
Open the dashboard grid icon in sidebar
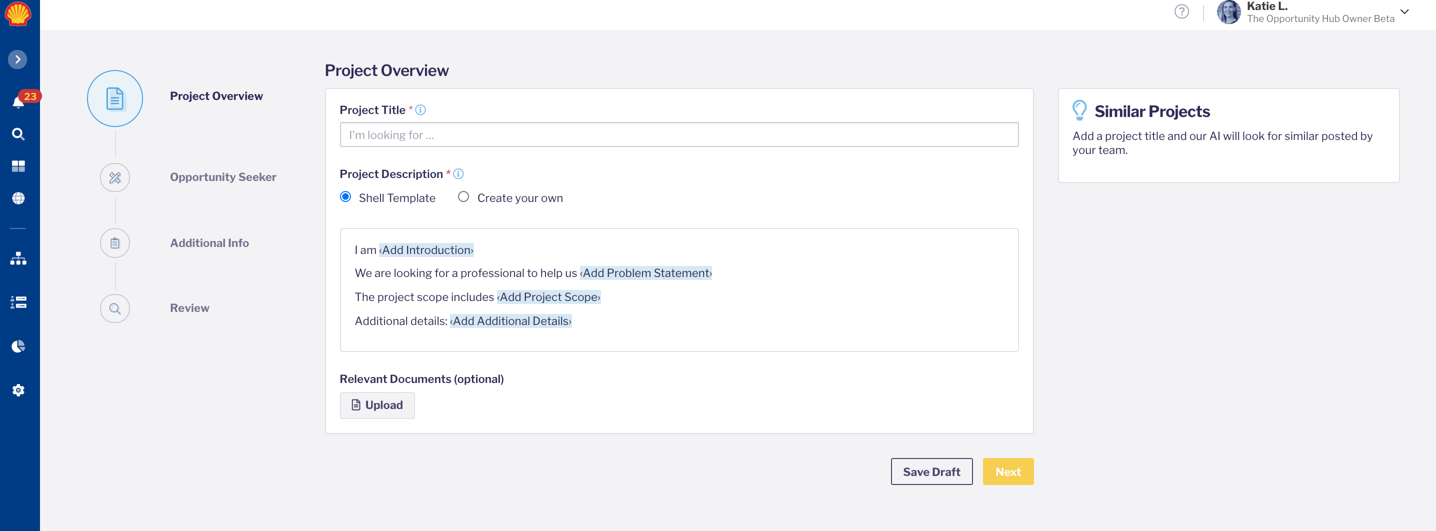coord(18,166)
